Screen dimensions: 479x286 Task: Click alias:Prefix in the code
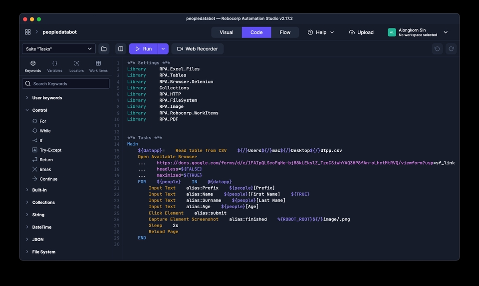pyautogui.click(x=202, y=188)
